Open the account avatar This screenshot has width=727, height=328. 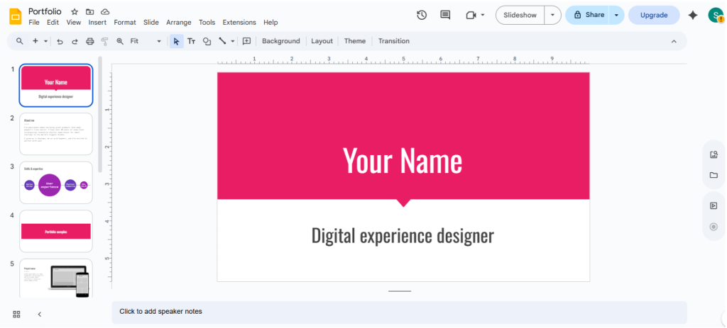click(x=716, y=16)
